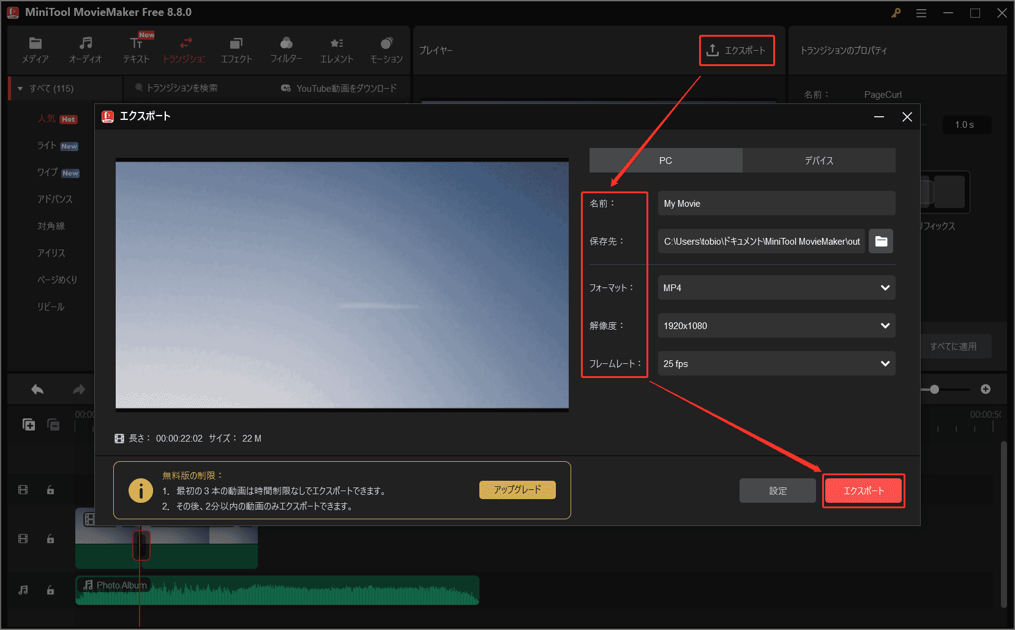Click the アップグレード upgrade button
Viewport: 1015px width, 630px height.
517,489
